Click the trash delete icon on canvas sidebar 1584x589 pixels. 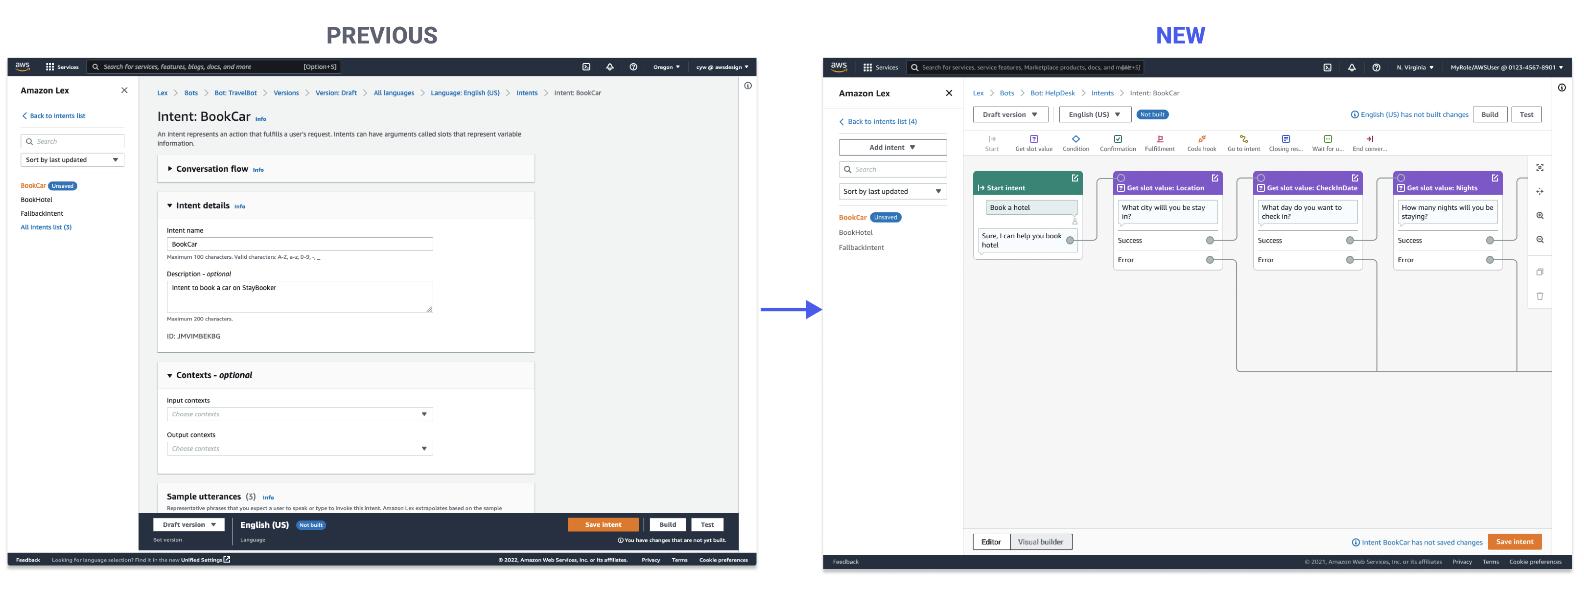(1540, 296)
